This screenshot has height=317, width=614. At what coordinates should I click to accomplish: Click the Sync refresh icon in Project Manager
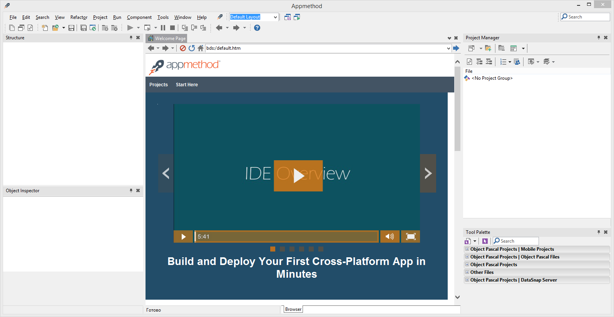coord(469,62)
